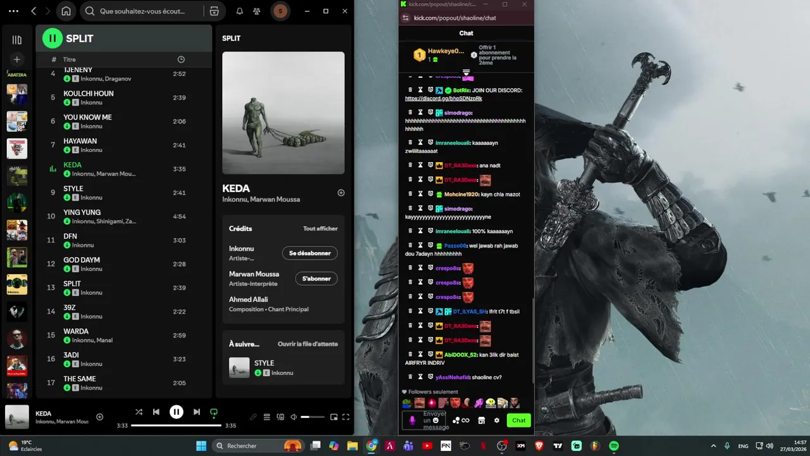Image resolution: width=810 pixels, height=456 pixels.
Task: Click Ouvrir la file d'attente
Action: 308,344
